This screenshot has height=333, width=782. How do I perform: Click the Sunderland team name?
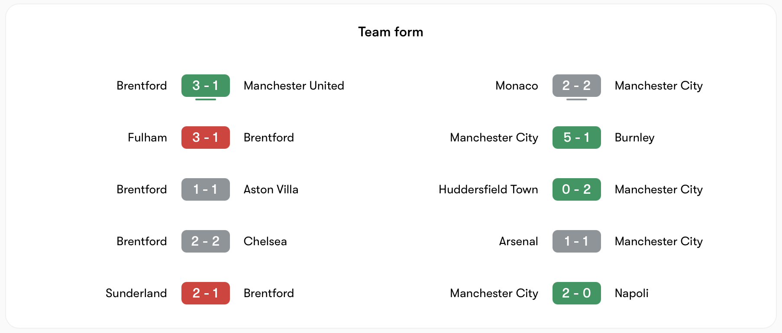[136, 293]
